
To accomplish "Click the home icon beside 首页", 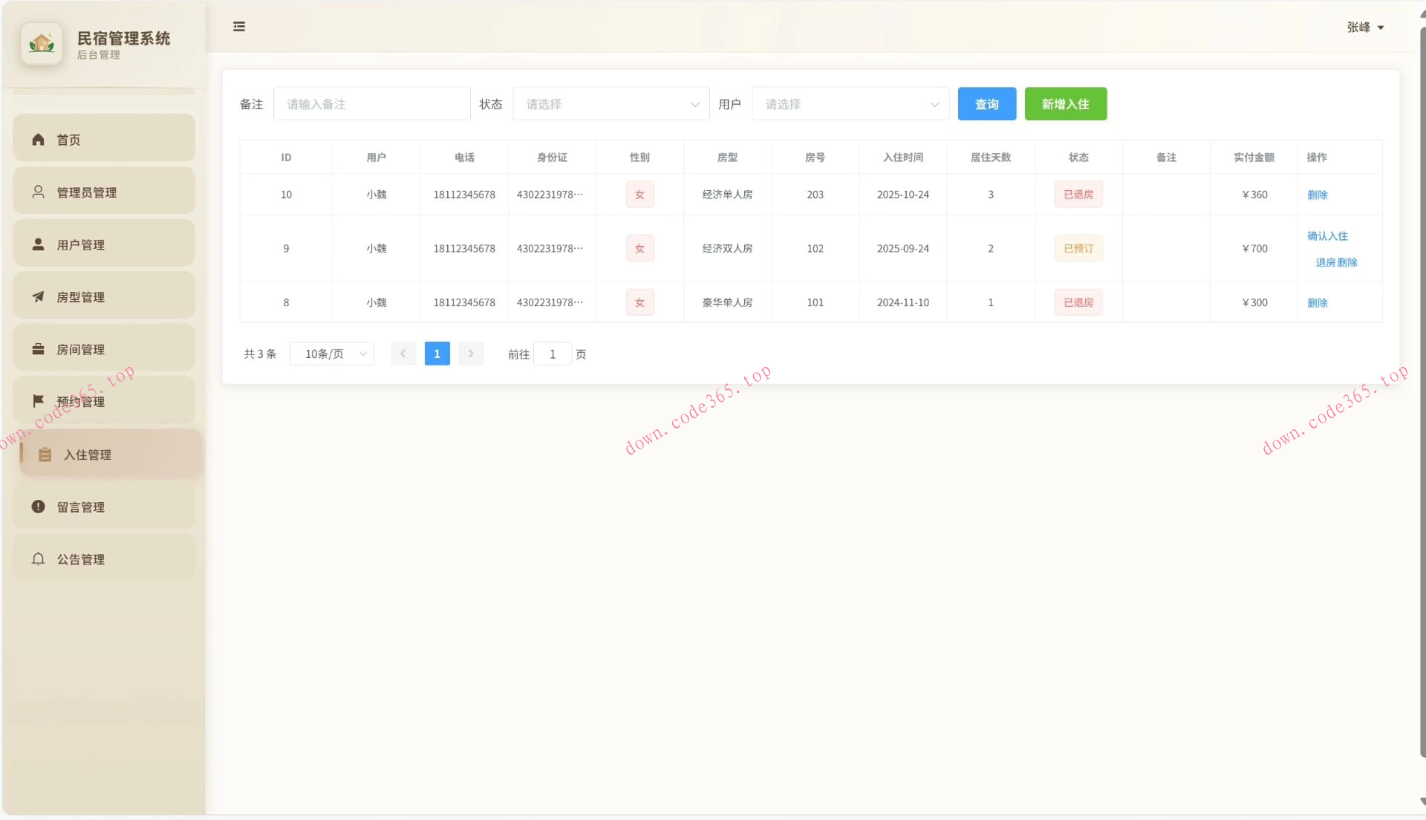I will pyautogui.click(x=39, y=140).
